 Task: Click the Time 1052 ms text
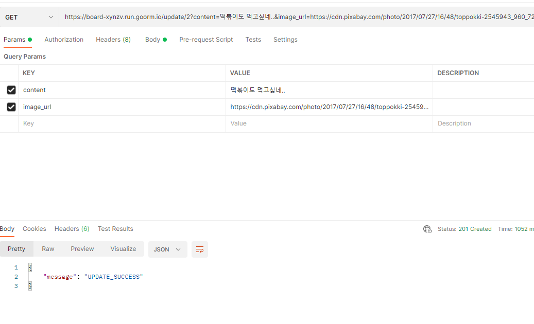click(515, 229)
